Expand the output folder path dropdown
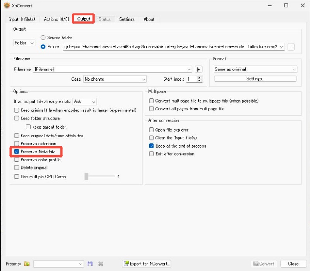 (282, 47)
